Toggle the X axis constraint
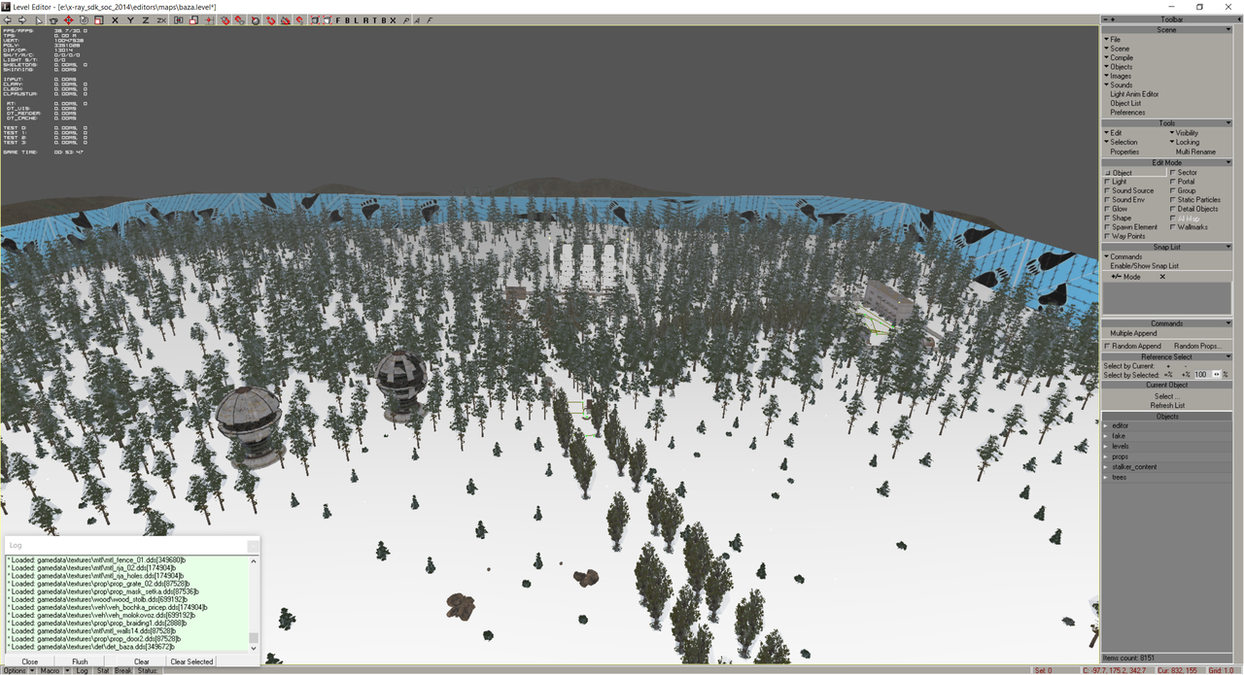This screenshot has height=675, width=1244. (x=115, y=20)
